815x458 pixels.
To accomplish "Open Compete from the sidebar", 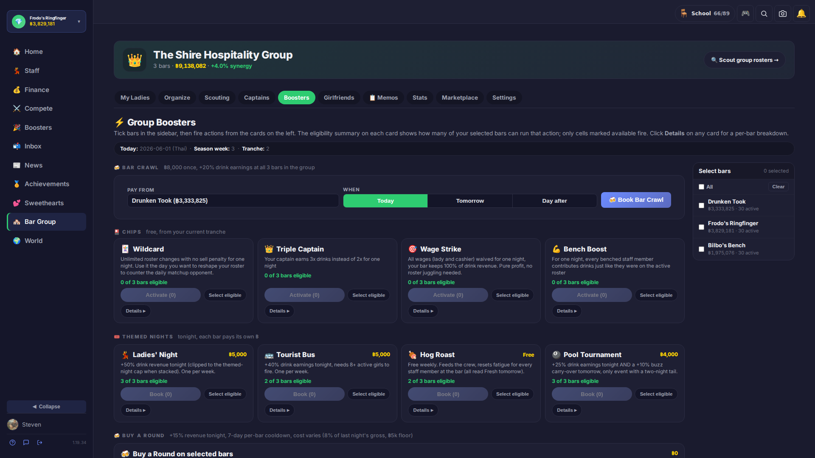I will coord(46,109).
